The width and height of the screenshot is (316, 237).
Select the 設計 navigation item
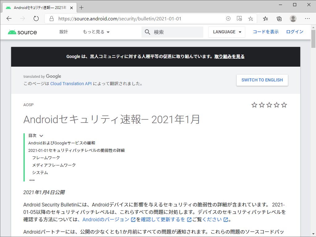(64, 32)
